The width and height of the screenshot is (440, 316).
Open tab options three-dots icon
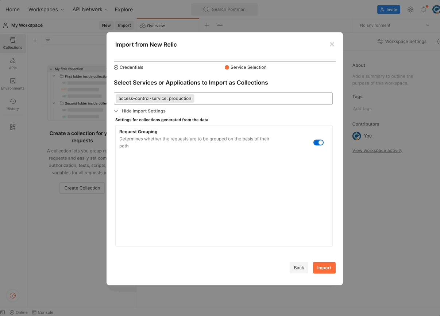coord(220,25)
